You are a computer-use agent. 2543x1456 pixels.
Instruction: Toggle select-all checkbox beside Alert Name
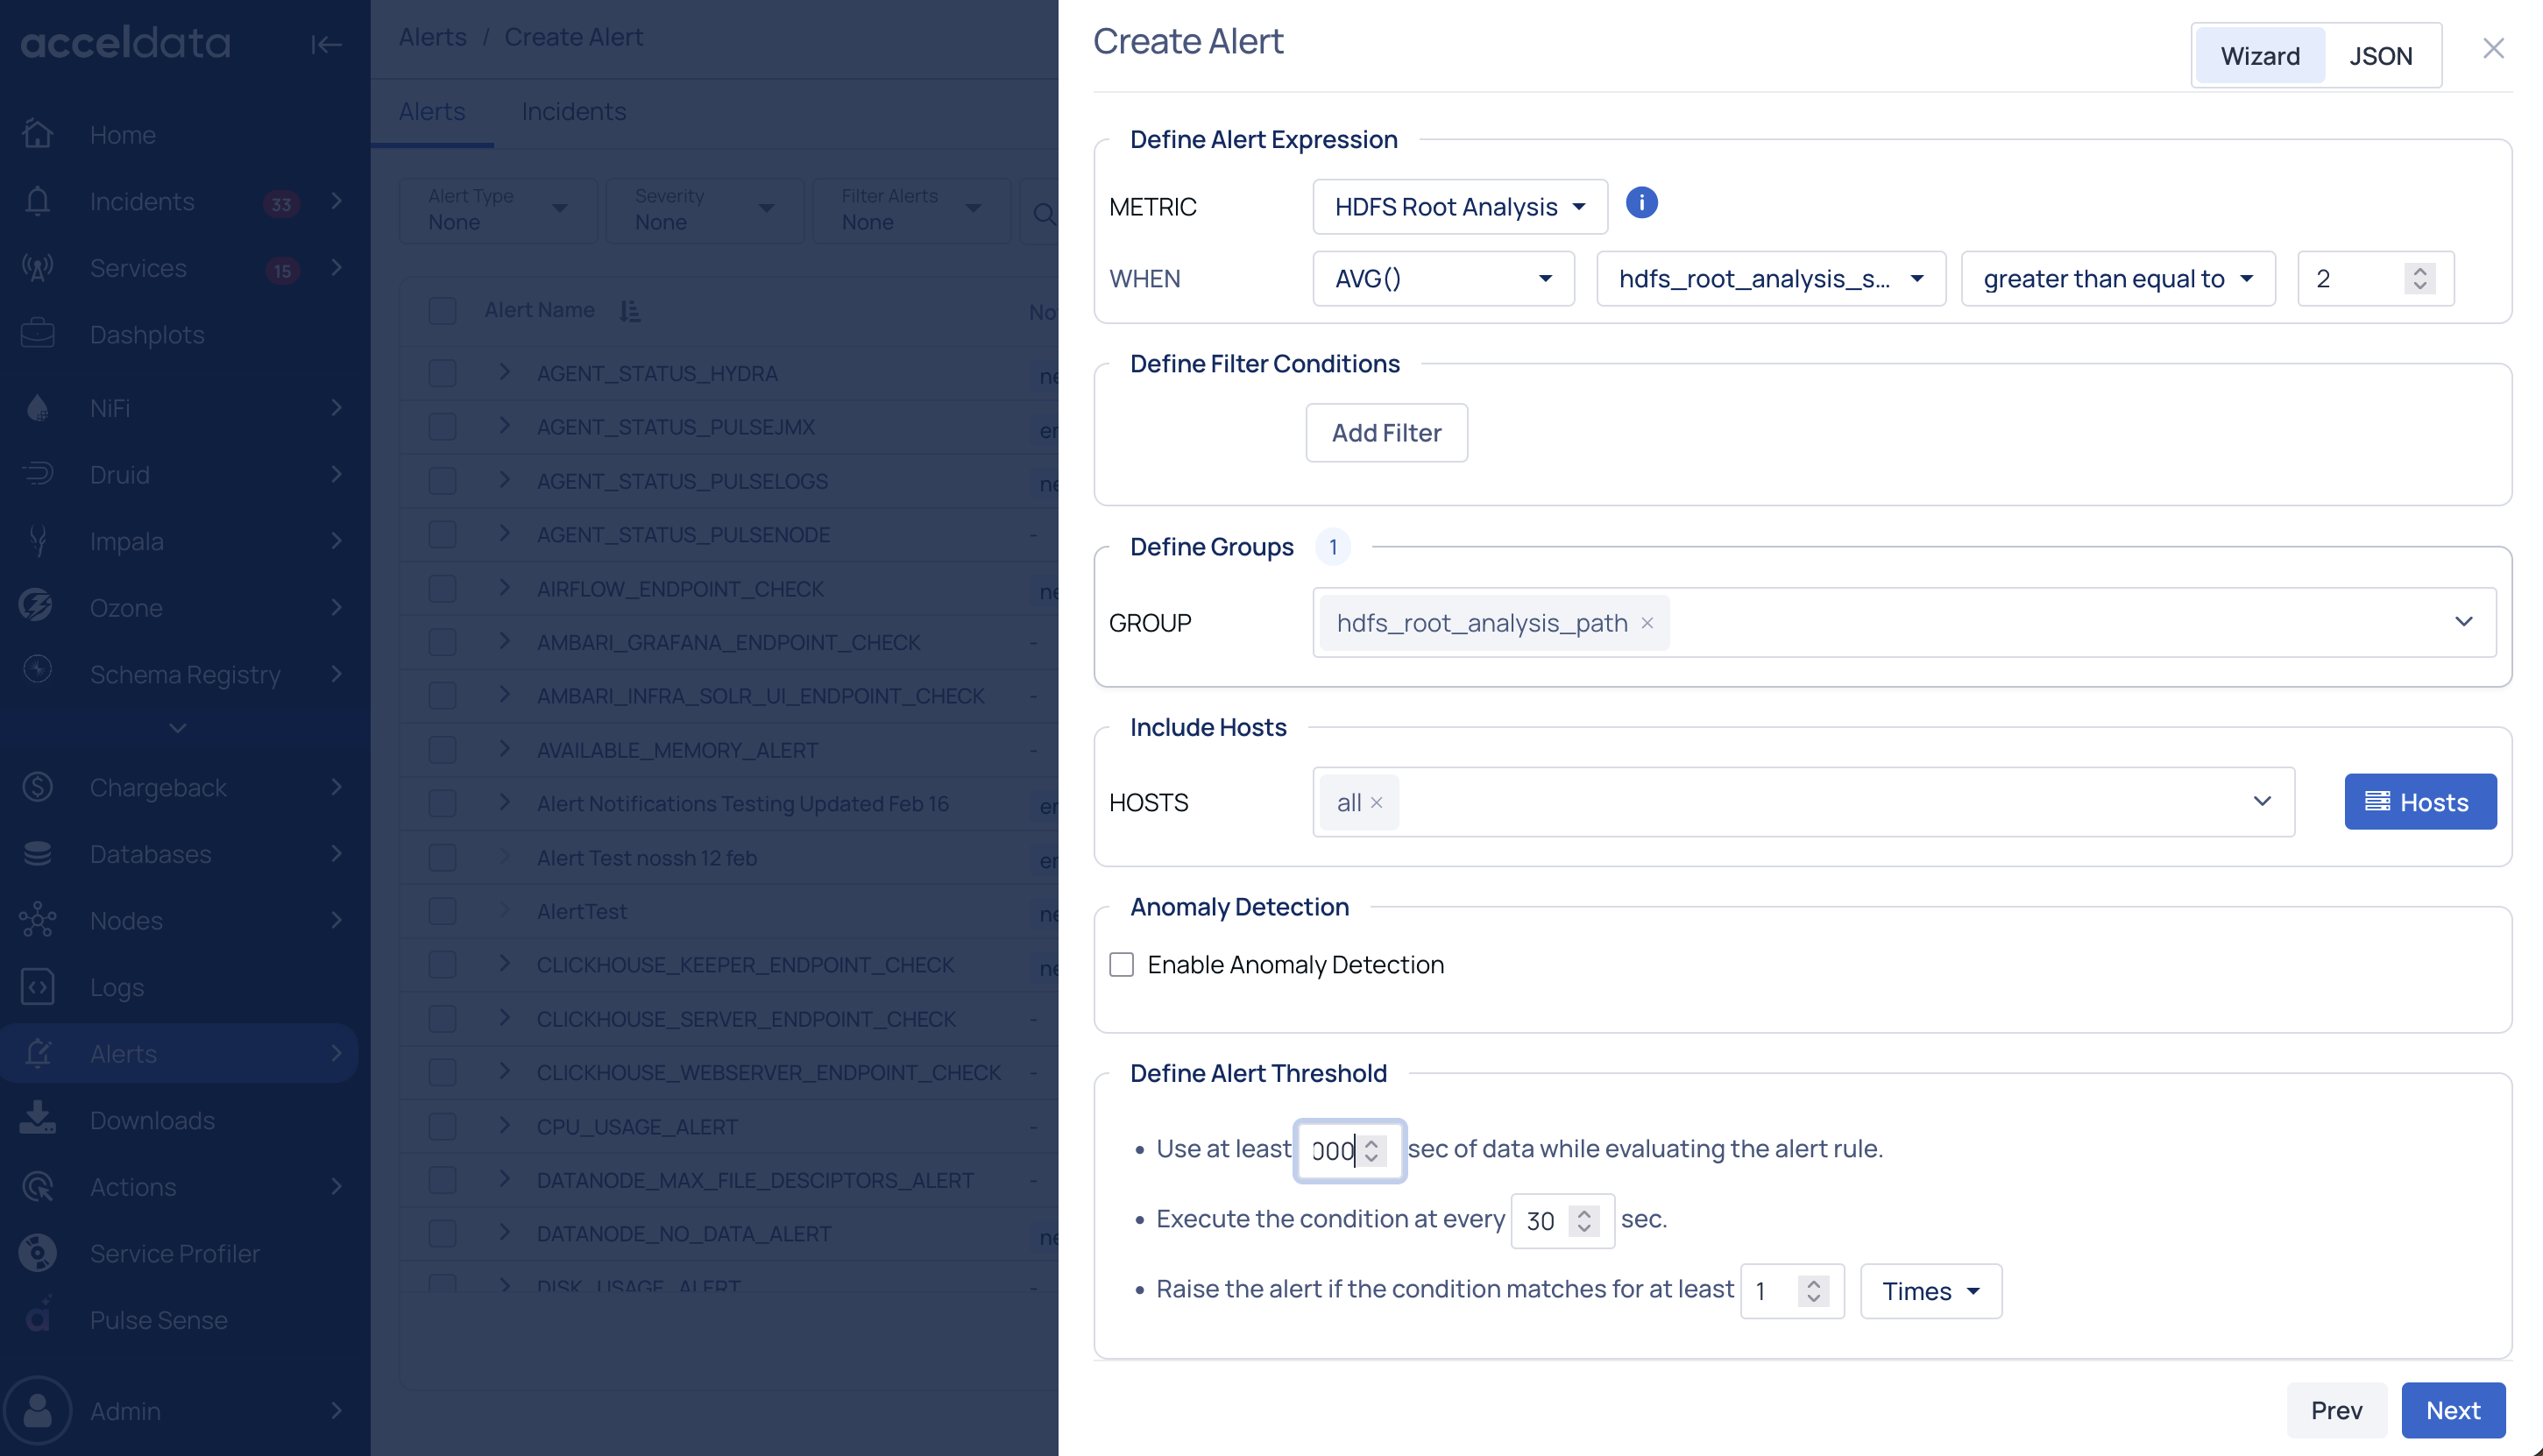pyautogui.click(x=442, y=311)
